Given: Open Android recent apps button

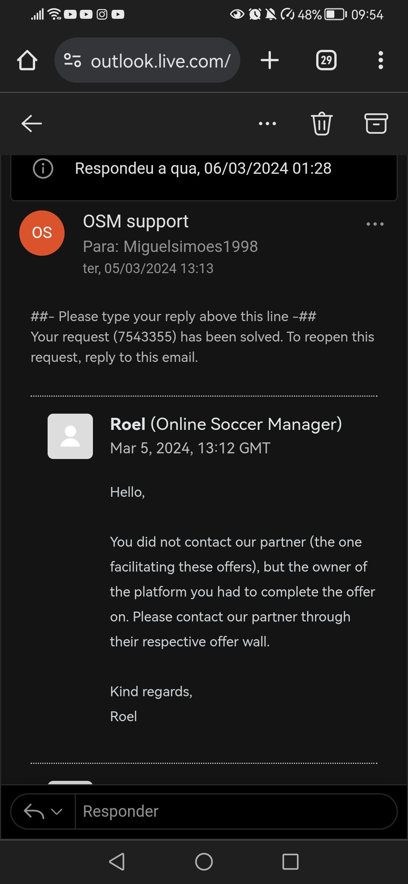Looking at the screenshot, I should [x=291, y=862].
